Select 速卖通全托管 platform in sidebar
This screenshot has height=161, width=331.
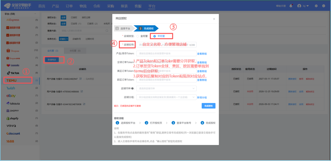point(13,27)
